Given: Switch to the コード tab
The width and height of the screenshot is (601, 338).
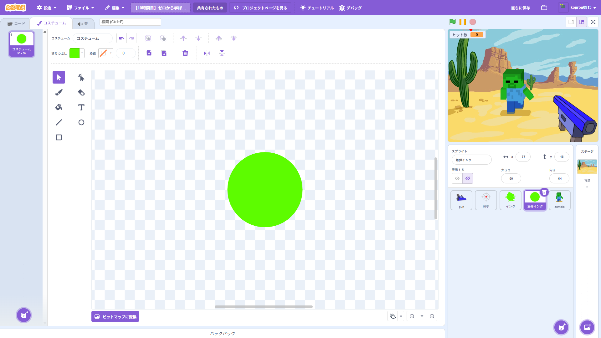Looking at the screenshot, I should 16,24.
